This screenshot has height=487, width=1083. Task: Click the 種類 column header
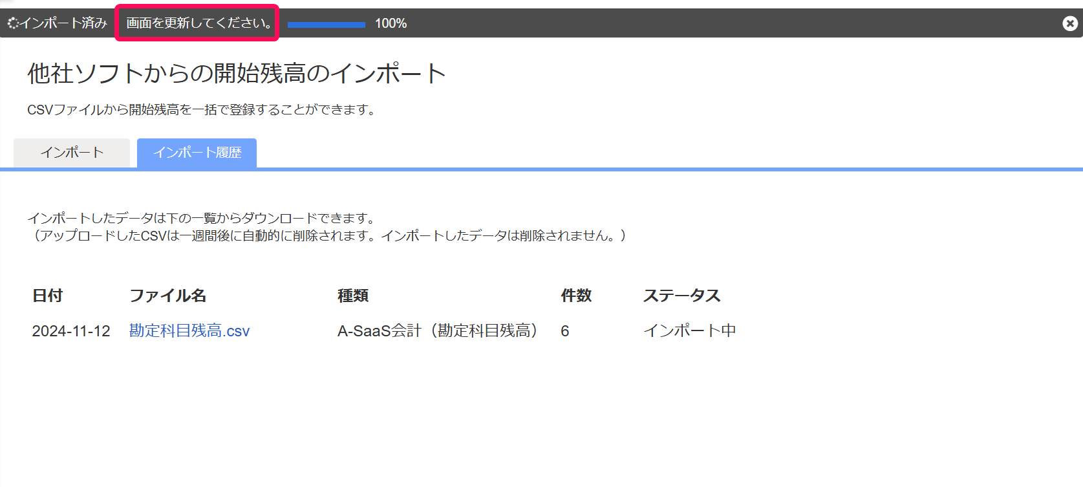(353, 296)
